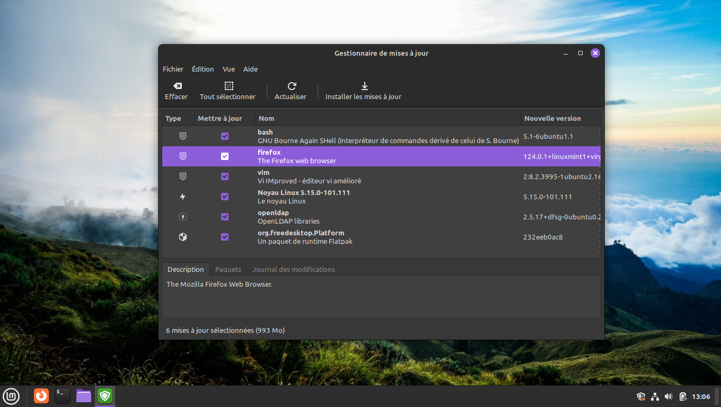This screenshot has height=407, width=721.
Task: Toggle the vim update checkbox
Action: pyautogui.click(x=225, y=176)
